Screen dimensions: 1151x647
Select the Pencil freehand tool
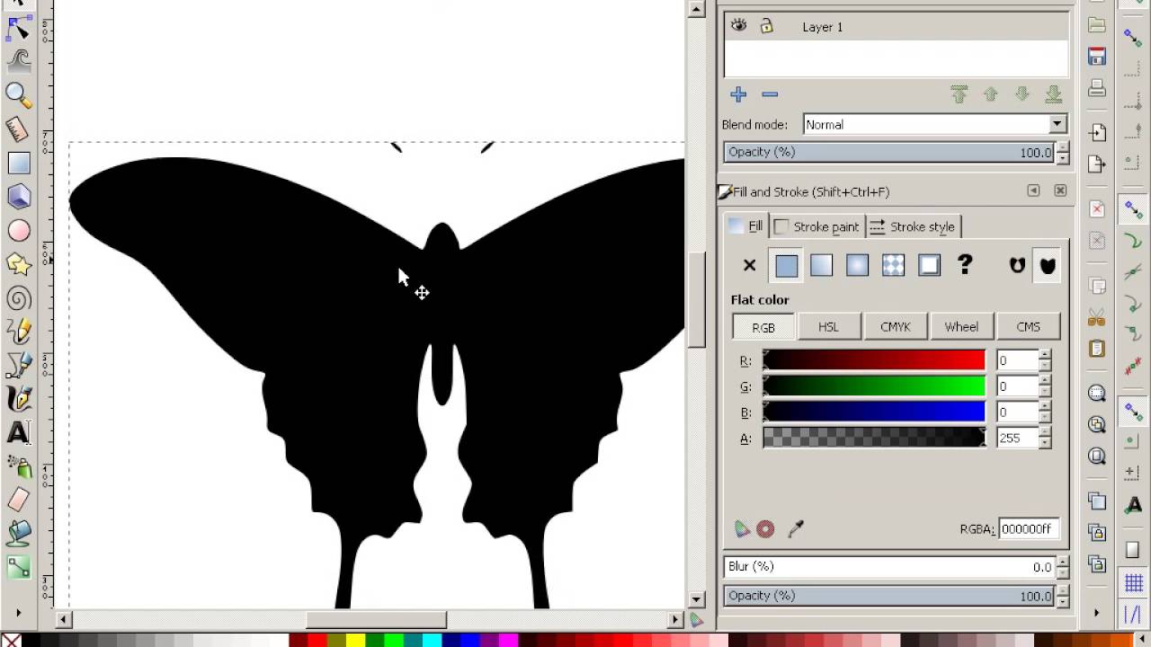[18, 332]
